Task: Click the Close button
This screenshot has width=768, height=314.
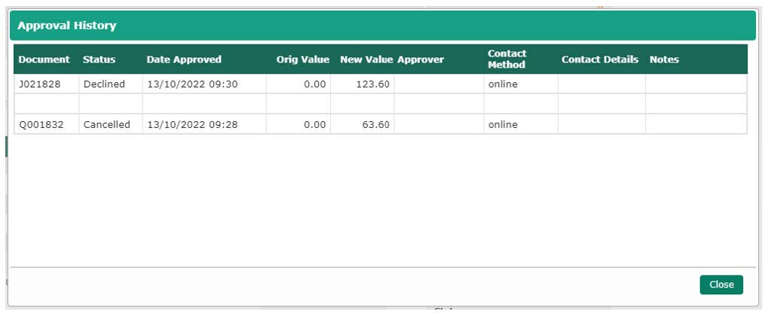Action: coord(721,285)
